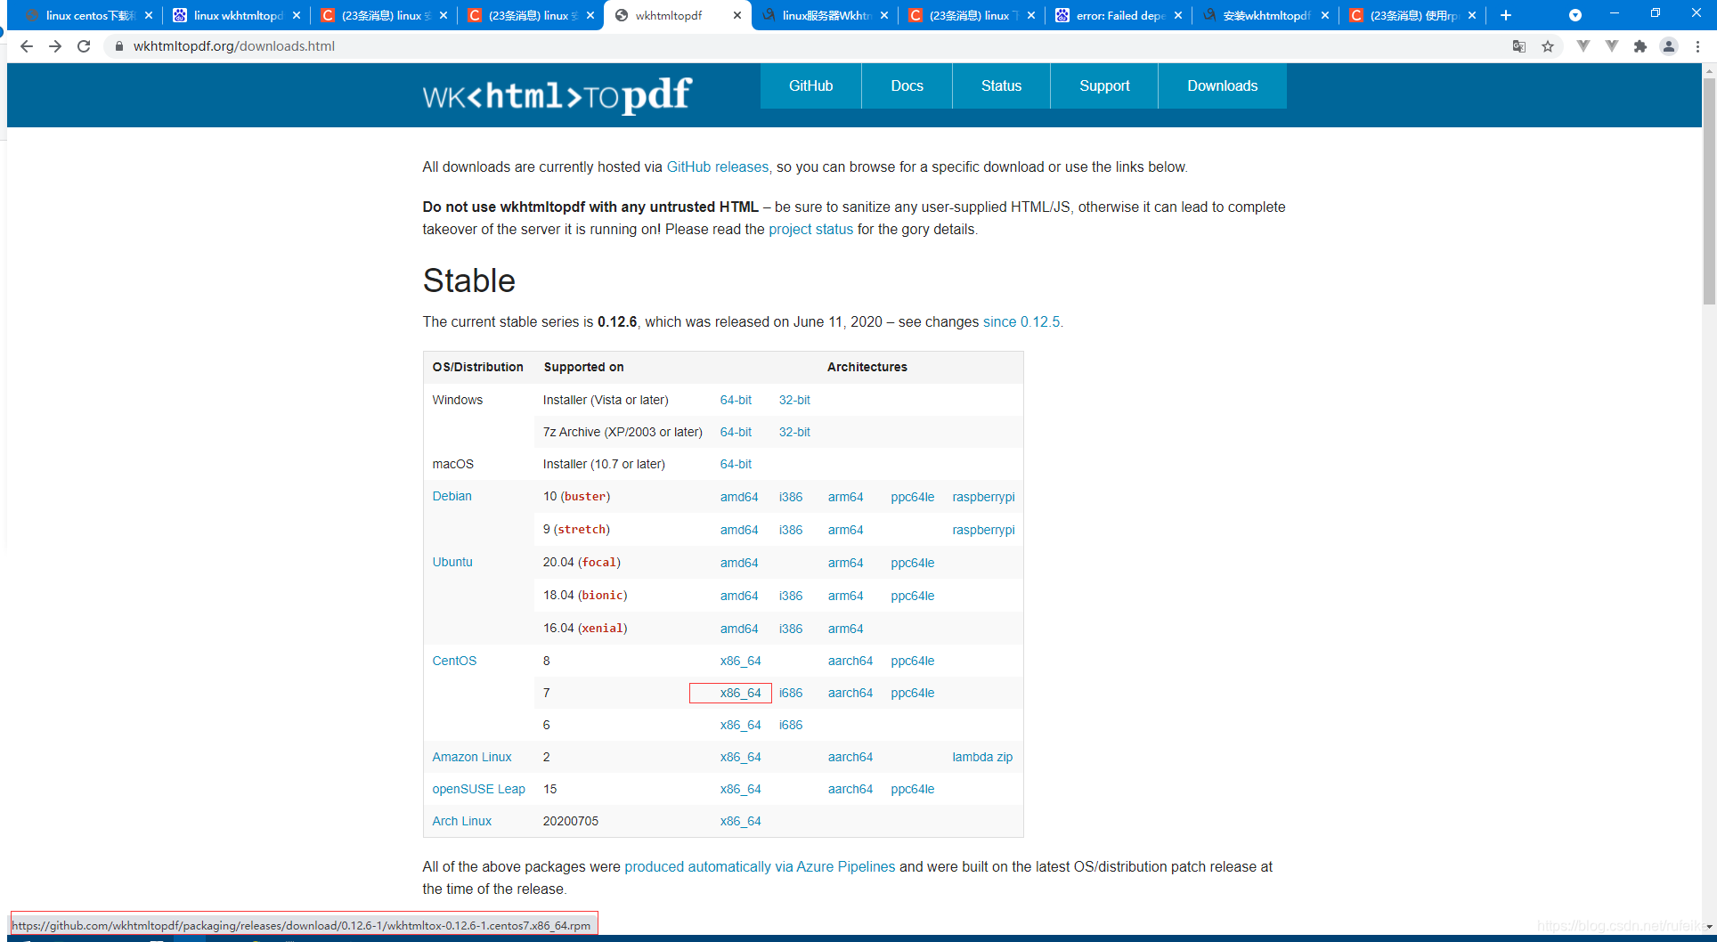The image size is (1717, 942).
Task: Click the WKhtmlTOpdf site logo
Action: 557,94
